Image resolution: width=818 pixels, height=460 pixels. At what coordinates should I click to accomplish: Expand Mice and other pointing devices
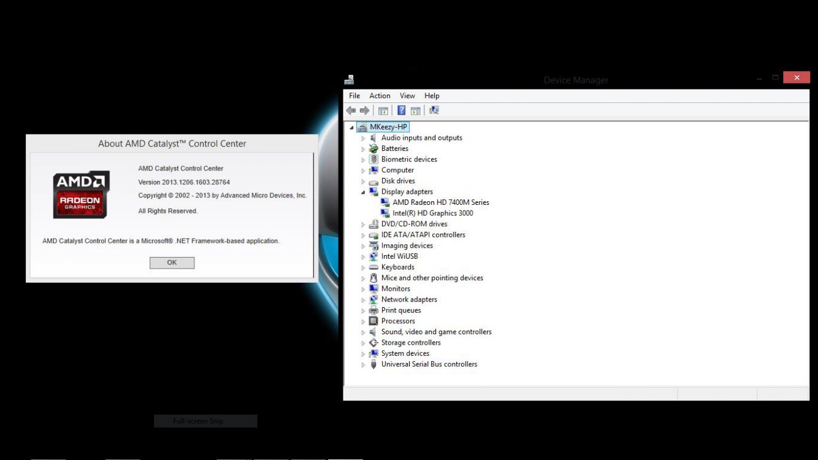click(363, 278)
